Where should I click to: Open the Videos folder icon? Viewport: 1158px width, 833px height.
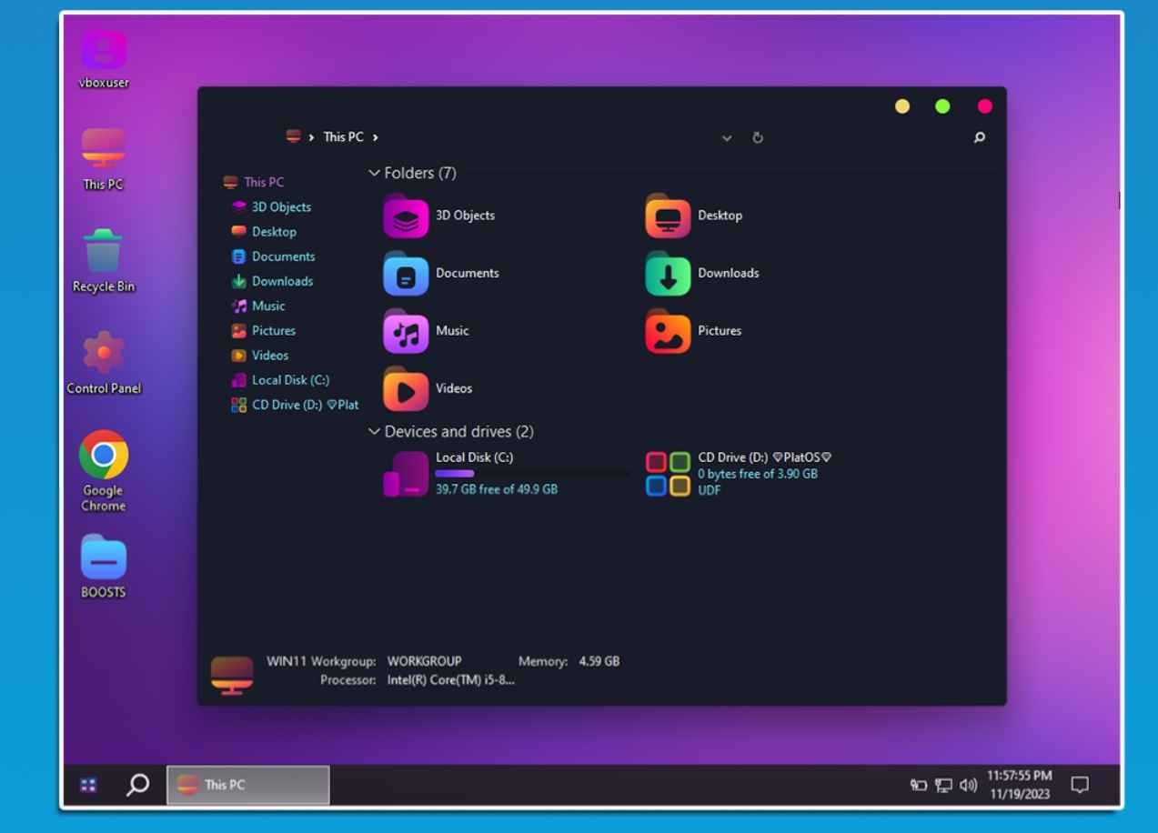(406, 389)
